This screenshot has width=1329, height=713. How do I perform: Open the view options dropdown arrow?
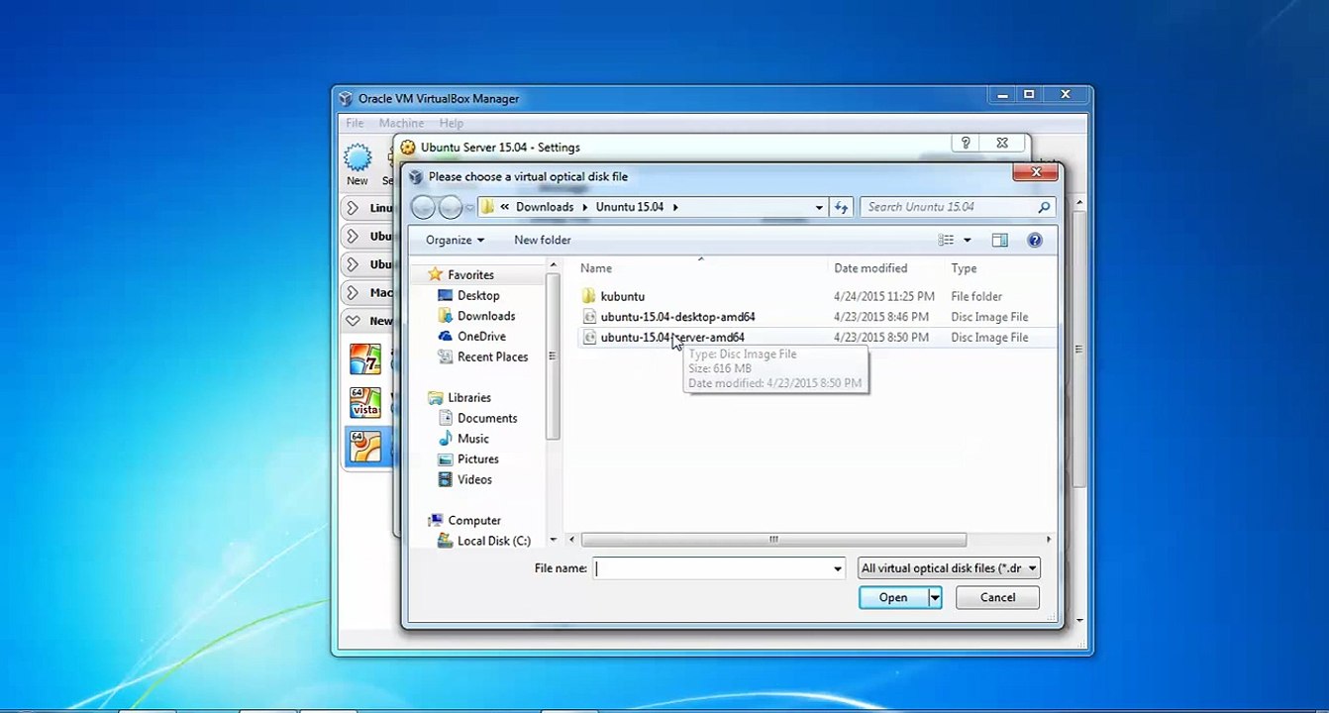pos(968,240)
